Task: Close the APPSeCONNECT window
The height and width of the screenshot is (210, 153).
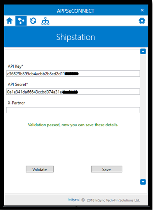Action: (142, 10)
